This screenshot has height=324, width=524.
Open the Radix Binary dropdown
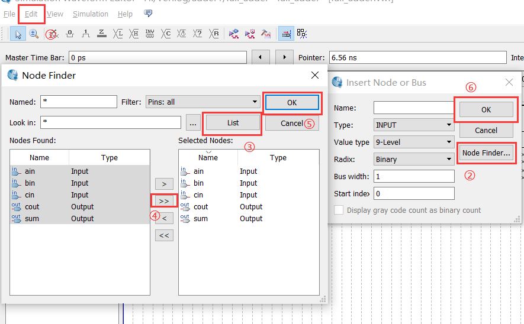(x=414, y=159)
